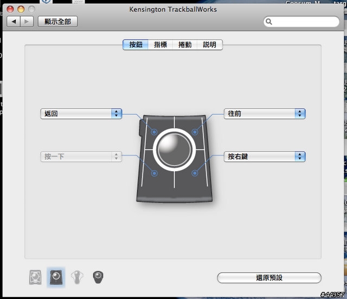Click the search magnifier icon
Screen dimensions: 347x299
coord(269,22)
